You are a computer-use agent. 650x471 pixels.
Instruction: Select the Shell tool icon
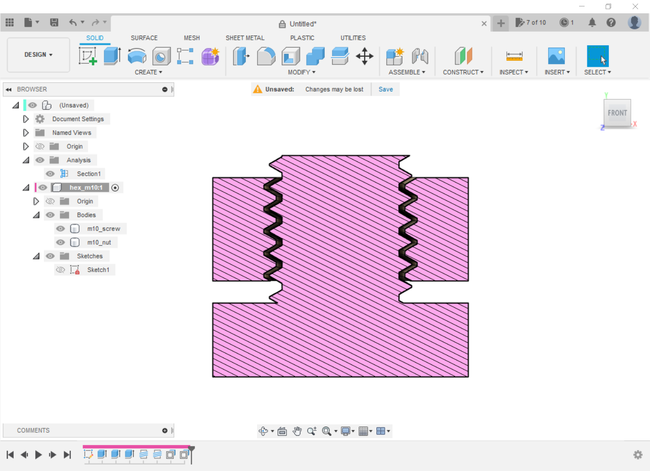coord(290,57)
